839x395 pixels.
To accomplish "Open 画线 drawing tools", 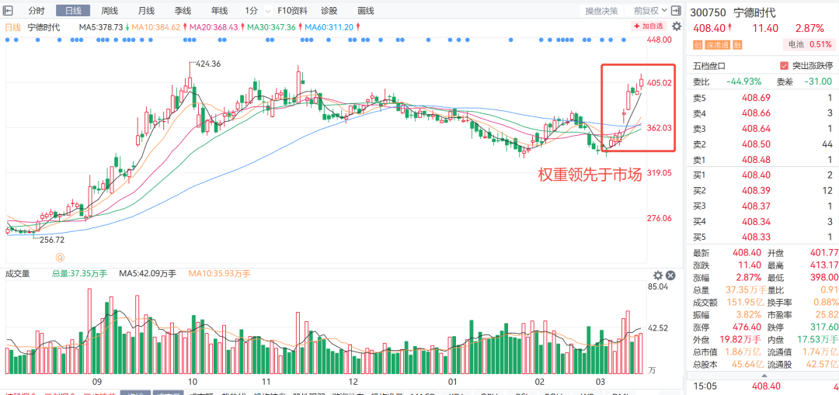I will 365,11.
